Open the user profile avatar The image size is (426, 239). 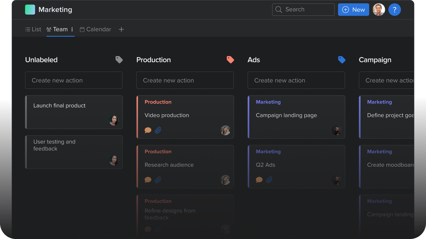tap(379, 10)
